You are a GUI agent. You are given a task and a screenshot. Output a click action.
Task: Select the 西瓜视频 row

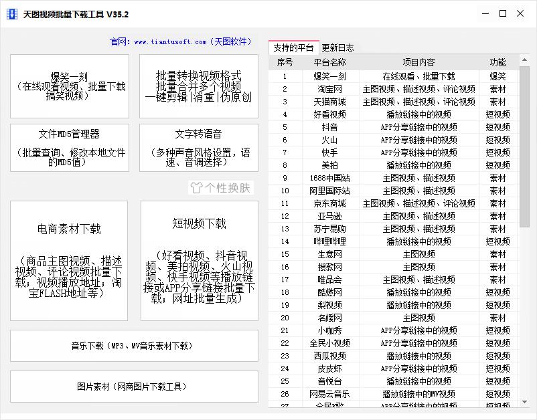(393, 356)
